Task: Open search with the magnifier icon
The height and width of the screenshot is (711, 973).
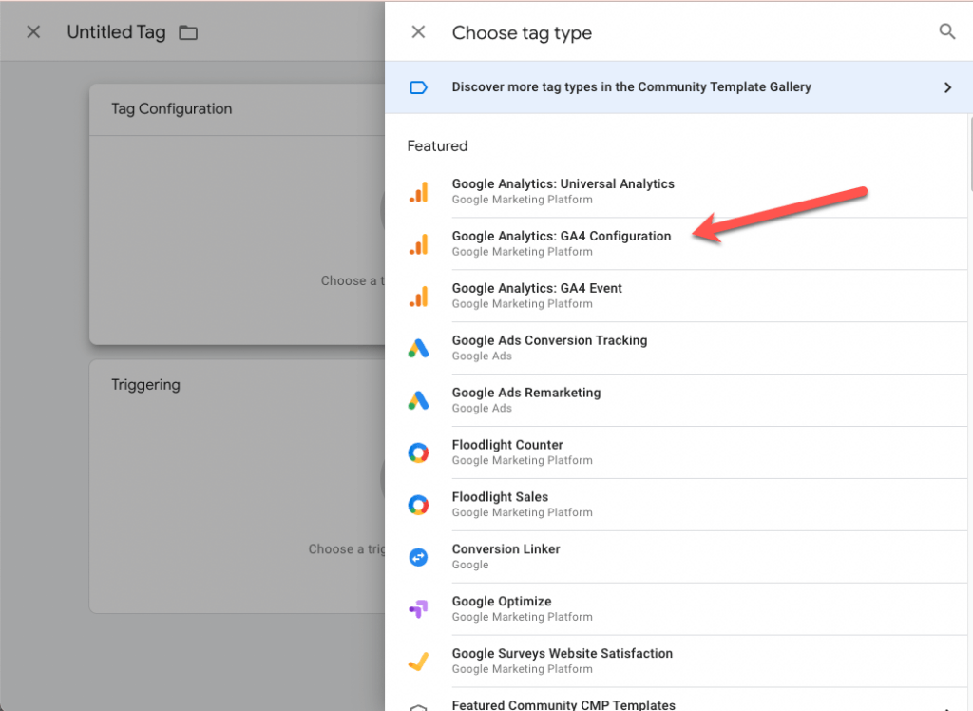Action: pos(947,31)
